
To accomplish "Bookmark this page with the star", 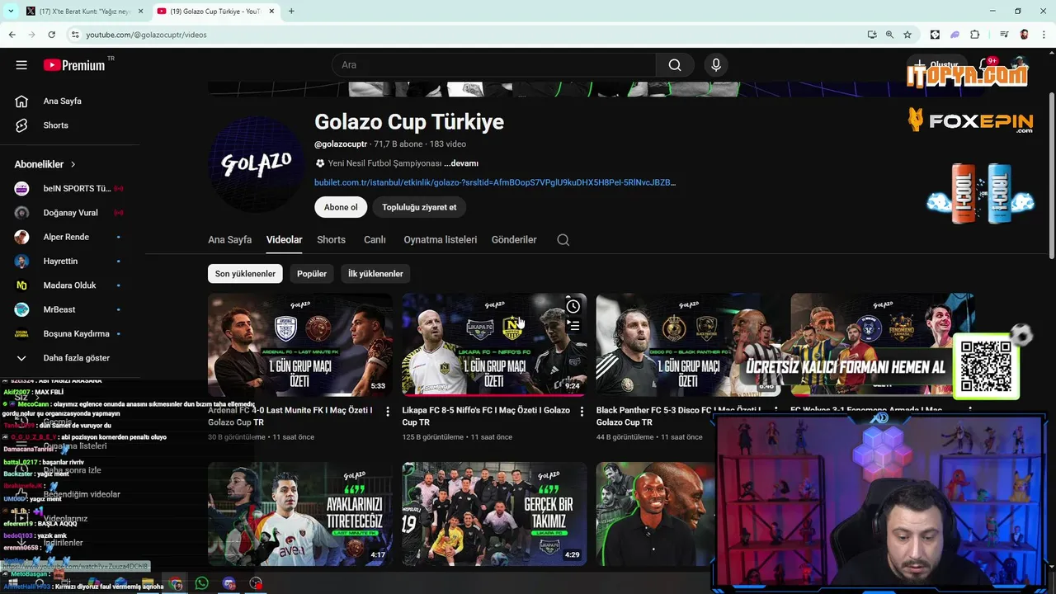I will [907, 35].
